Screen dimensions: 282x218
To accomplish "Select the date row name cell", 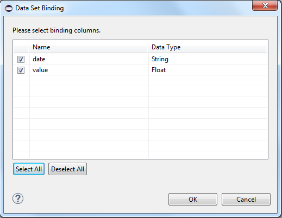I will (x=89, y=59).
